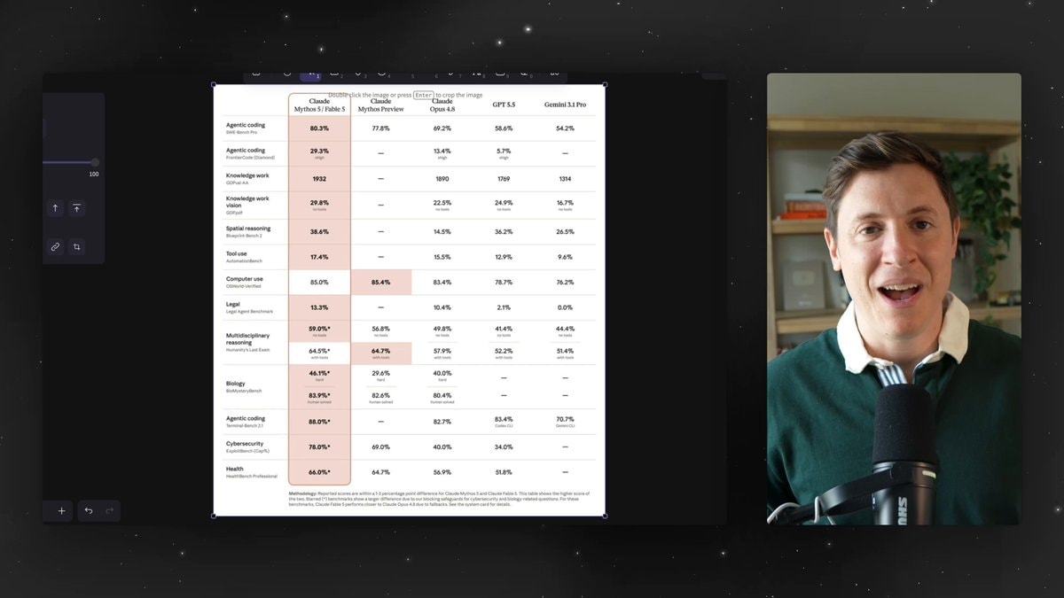Click the Computer use row label
This screenshot has height=598, width=1064.
pos(245,282)
